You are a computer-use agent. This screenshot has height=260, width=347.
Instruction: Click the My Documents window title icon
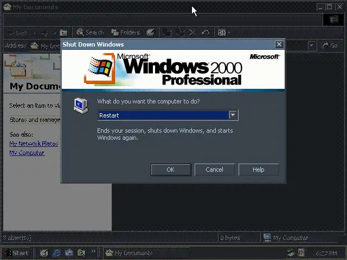(7, 7)
